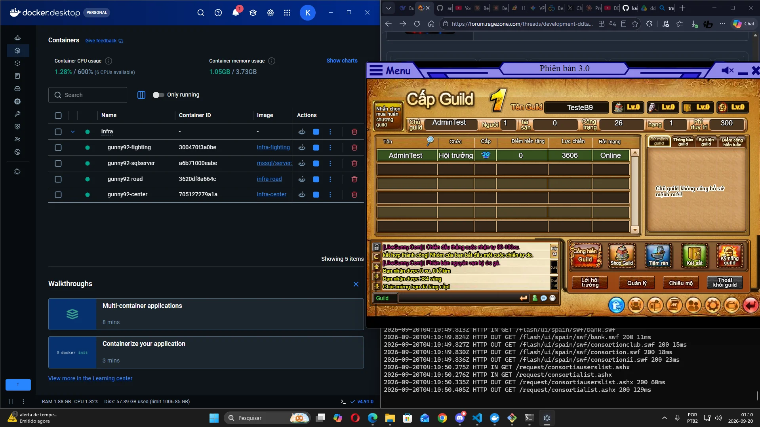This screenshot has height=427, width=760.
Task: Switch to Điểm cống hiến tuần tab
Action: click(x=732, y=142)
